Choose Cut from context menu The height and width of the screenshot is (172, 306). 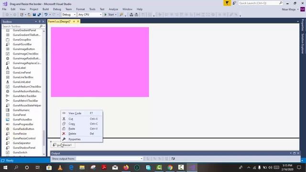pos(82,119)
